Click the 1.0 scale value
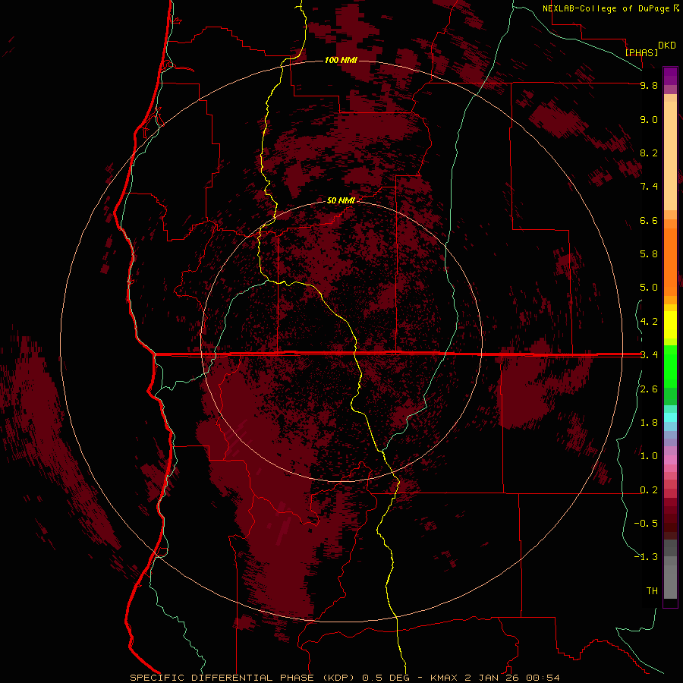 [649, 456]
